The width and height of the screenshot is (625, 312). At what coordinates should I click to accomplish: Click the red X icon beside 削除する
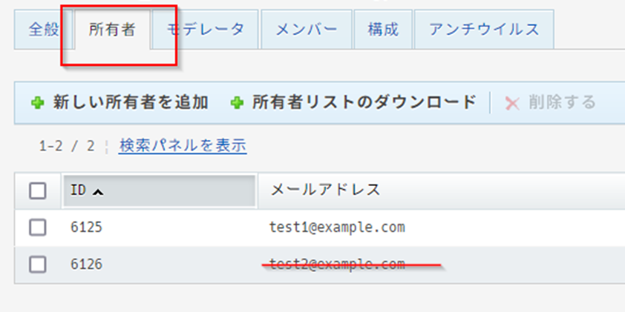pos(511,103)
